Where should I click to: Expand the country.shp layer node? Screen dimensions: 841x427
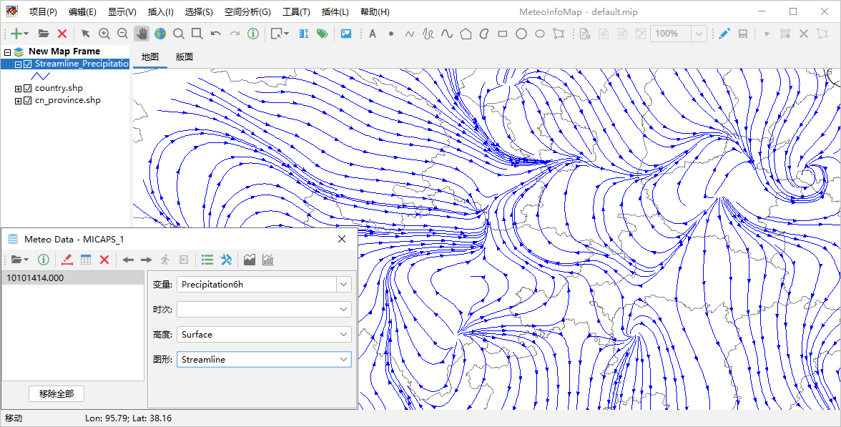pyautogui.click(x=19, y=89)
